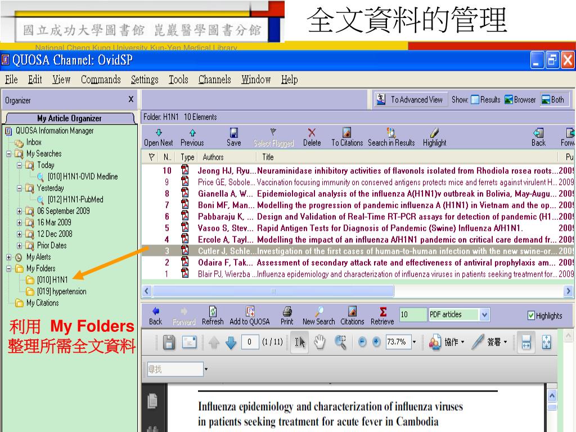Open the [010] H1N1 folder

52,280
